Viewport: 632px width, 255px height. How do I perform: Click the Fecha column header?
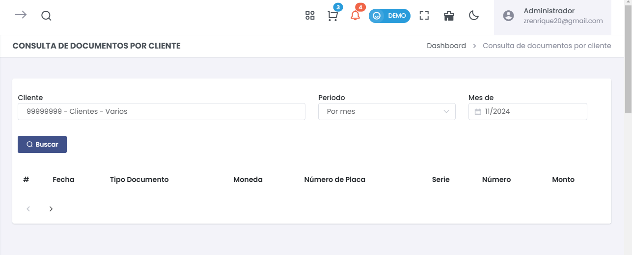point(63,179)
